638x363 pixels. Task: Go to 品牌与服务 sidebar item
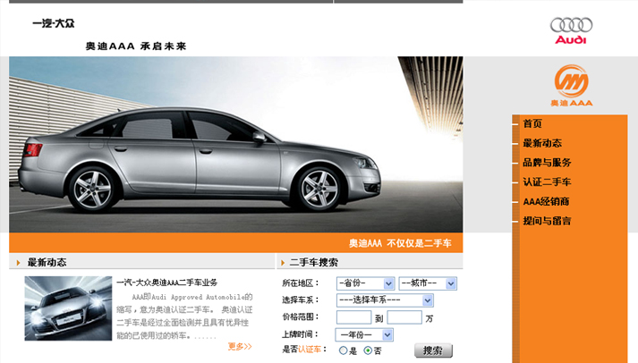(x=547, y=163)
